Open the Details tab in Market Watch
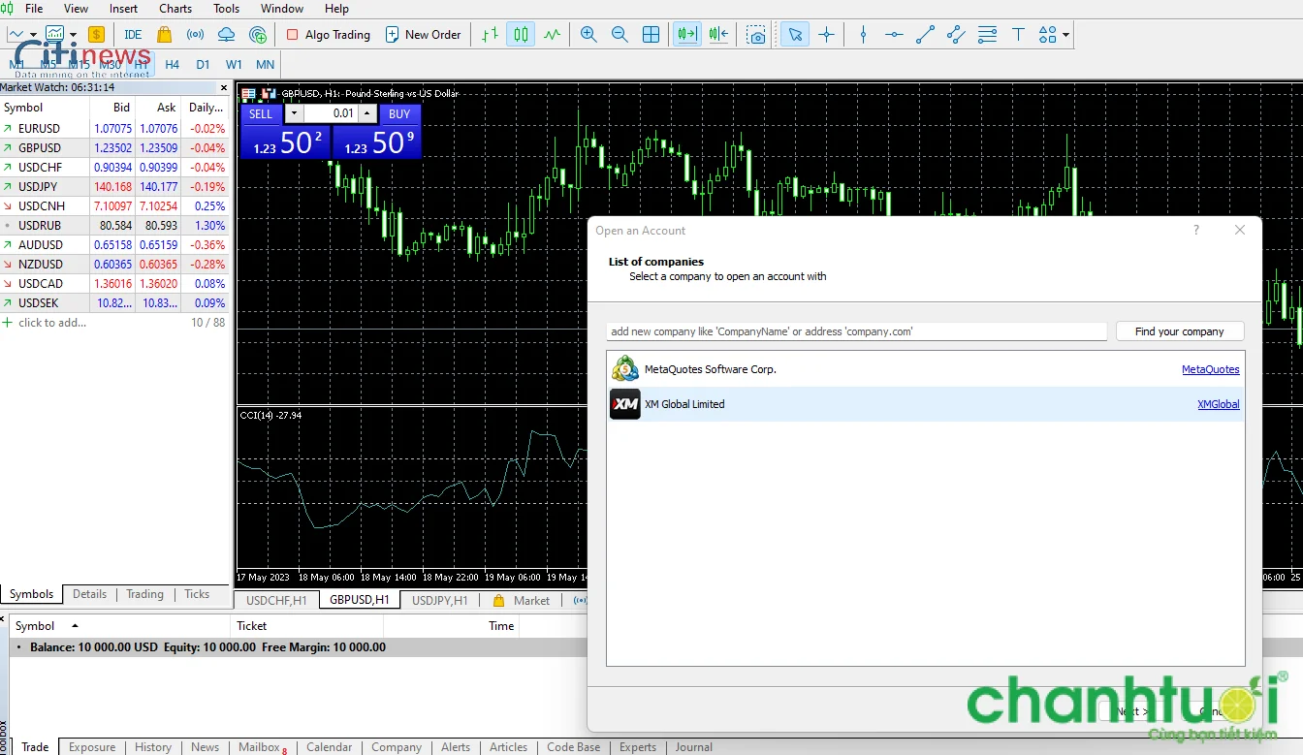Screen dimensions: 1303x755 pyautogui.click(x=89, y=594)
